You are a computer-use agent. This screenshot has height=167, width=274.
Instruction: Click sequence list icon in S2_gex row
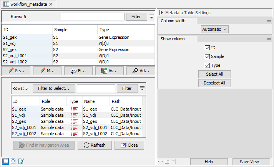coord(74,121)
